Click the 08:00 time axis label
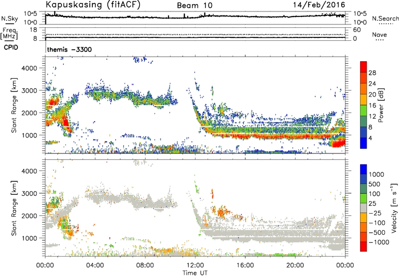 145,266
